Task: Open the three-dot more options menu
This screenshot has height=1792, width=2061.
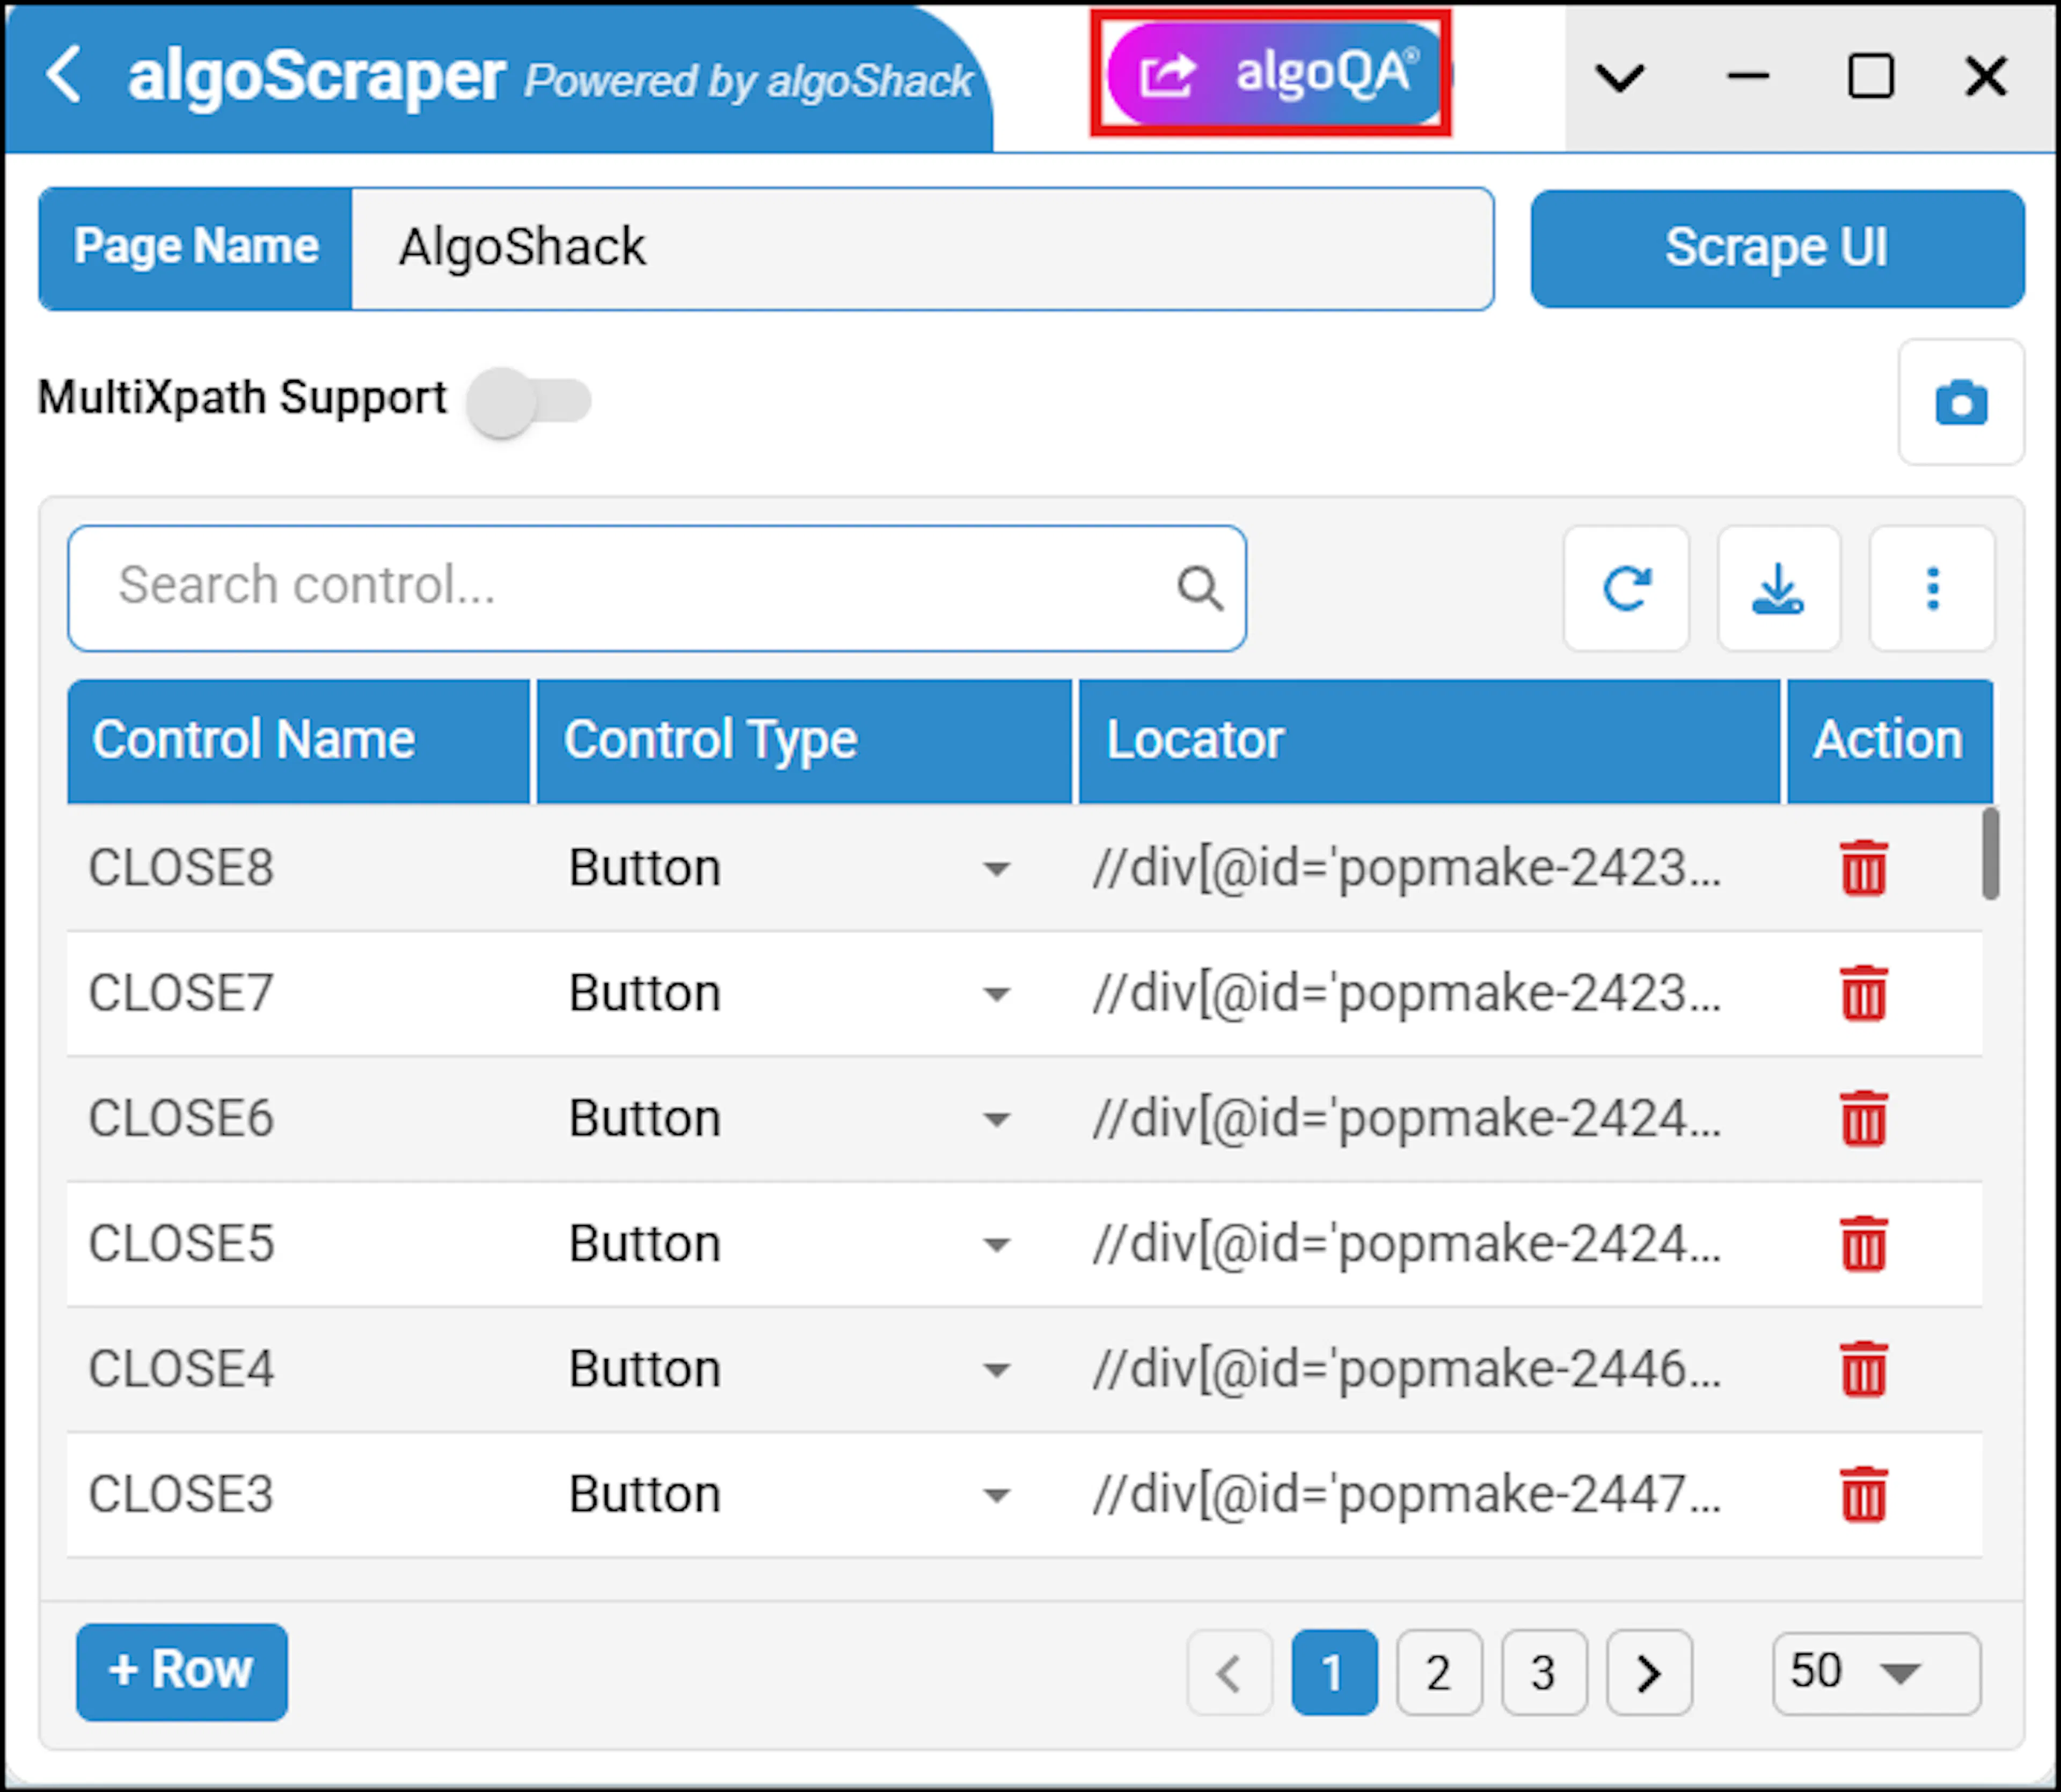Action: [x=1932, y=588]
